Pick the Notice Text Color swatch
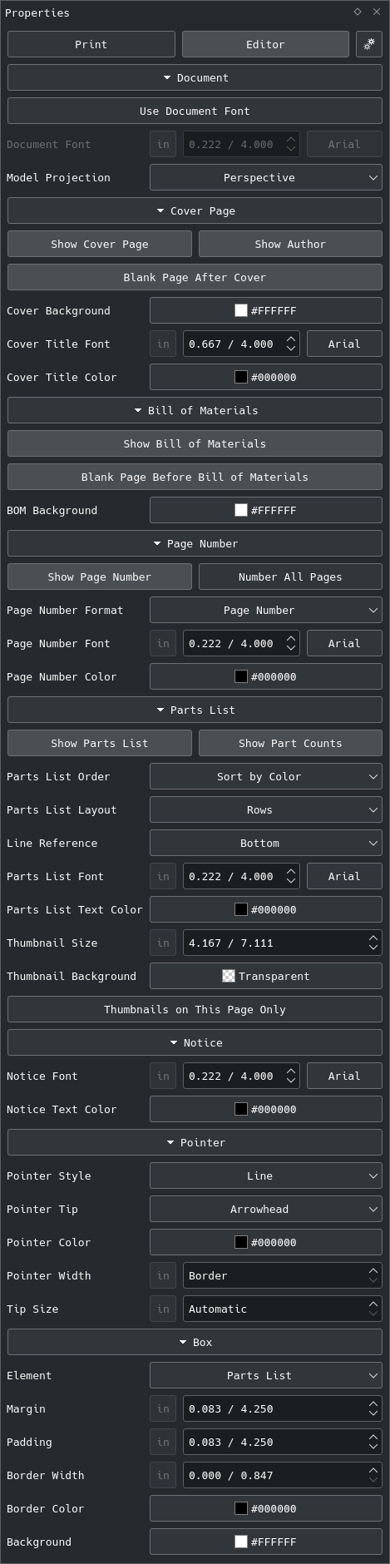The width and height of the screenshot is (390, 1564). (x=266, y=1109)
